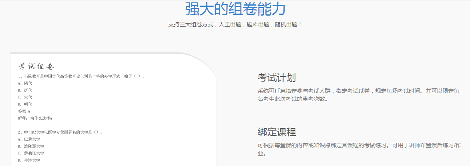470x166 pixels.
Task: Select answer option A. 隋代
Action: click(25, 83)
